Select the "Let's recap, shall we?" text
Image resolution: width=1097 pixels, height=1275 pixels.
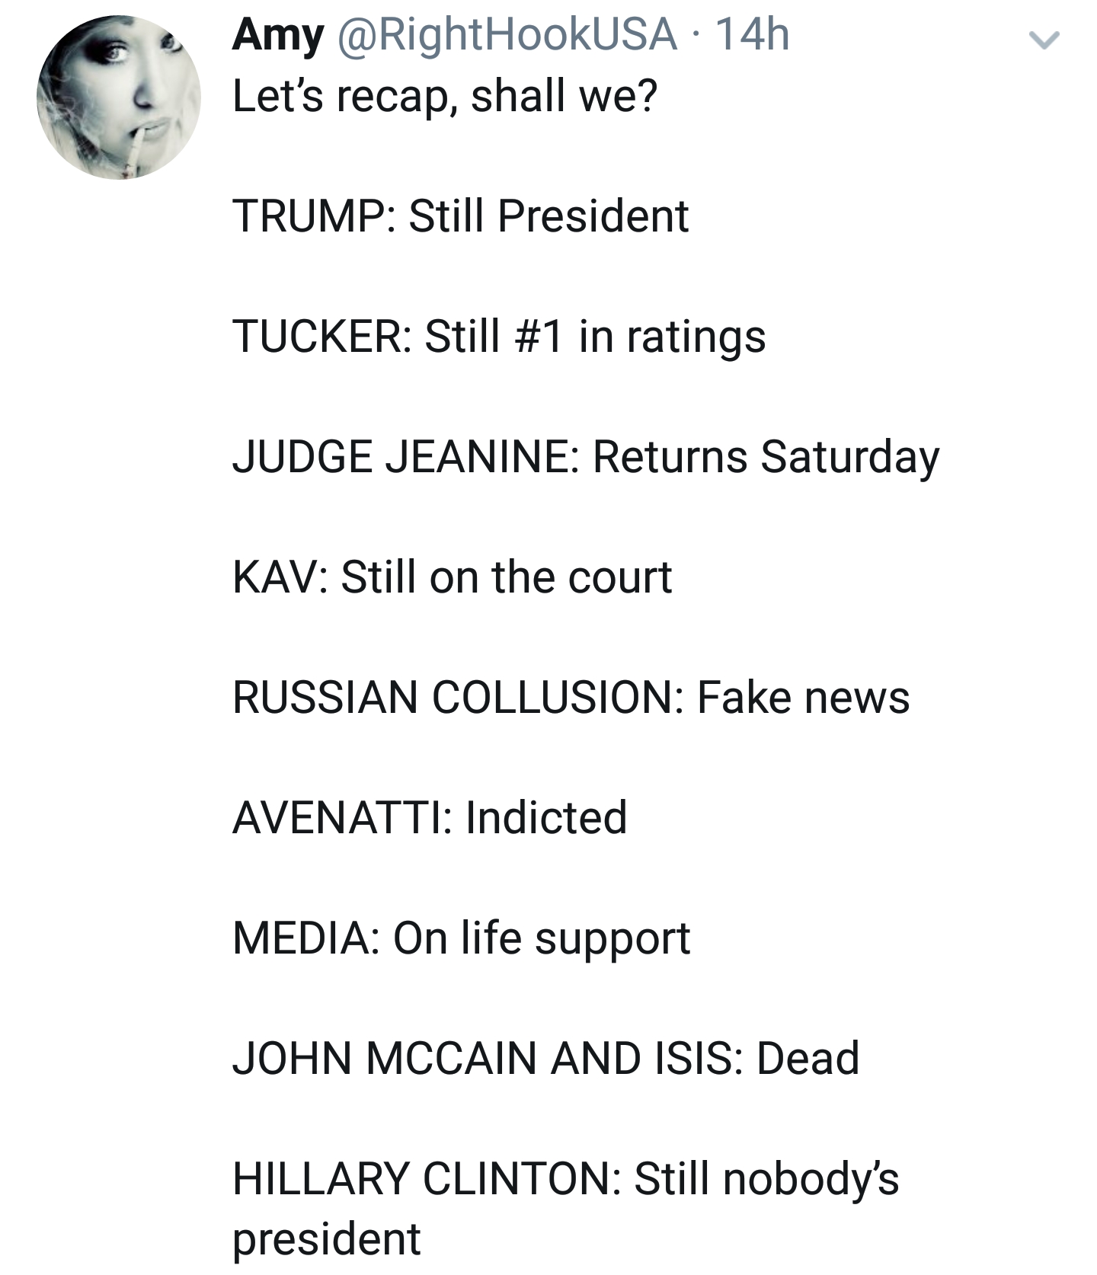coord(445,97)
